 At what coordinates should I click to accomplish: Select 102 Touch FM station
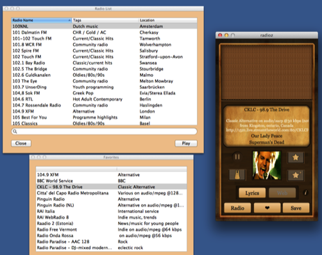click(104, 57)
